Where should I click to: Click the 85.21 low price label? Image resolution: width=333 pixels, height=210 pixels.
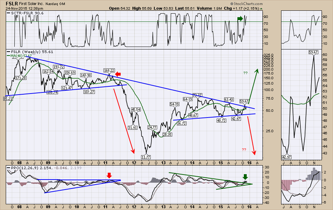(8, 99)
